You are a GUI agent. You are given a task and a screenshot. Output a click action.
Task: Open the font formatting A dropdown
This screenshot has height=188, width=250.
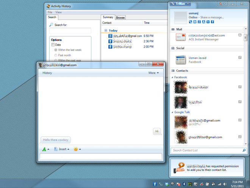45,149
